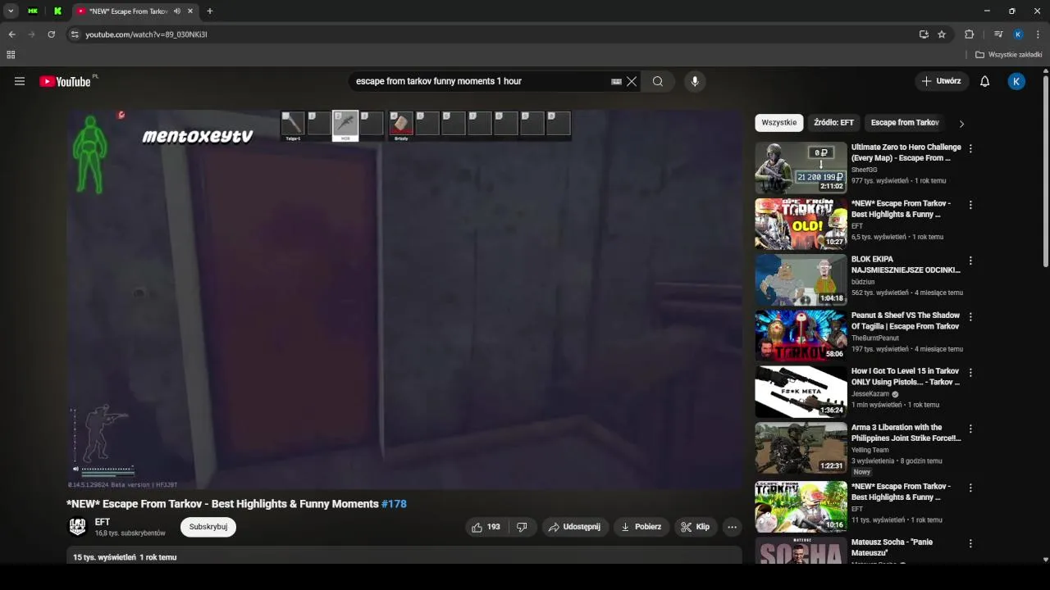Open more actions three-dot menu under video
The height and width of the screenshot is (590, 1050).
coord(733,527)
